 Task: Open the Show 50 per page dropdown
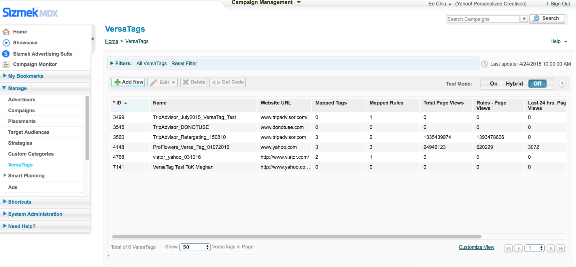click(195, 247)
